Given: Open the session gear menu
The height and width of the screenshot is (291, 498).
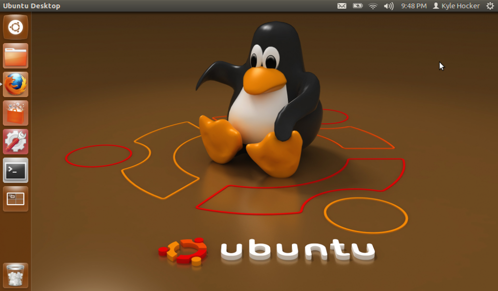Looking at the screenshot, I should tap(491, 5).
